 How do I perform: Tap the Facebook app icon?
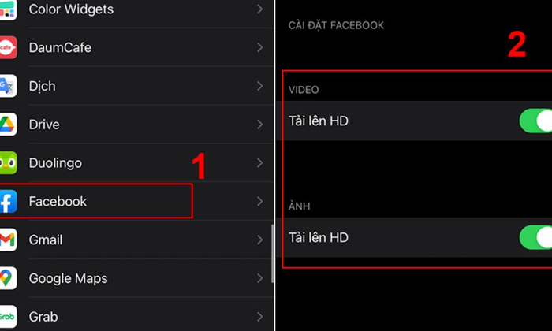[8, 201]
